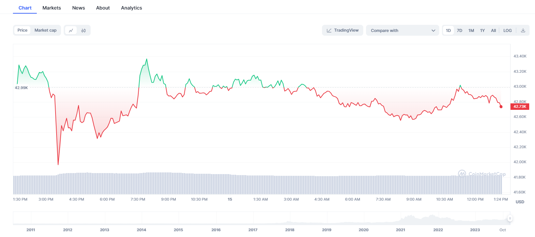The width and height of the screenshot is (535, 237).
Task: Click the 42.00K axis value
Action: click(520, 162)
